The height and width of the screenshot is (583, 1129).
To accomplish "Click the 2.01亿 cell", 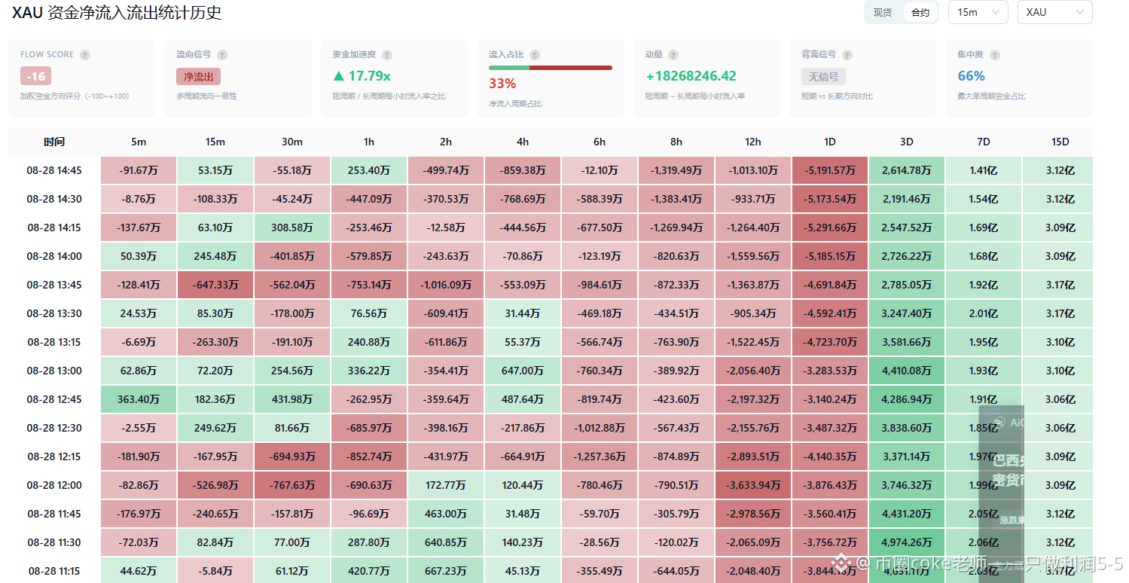I will tap(984, 313).
